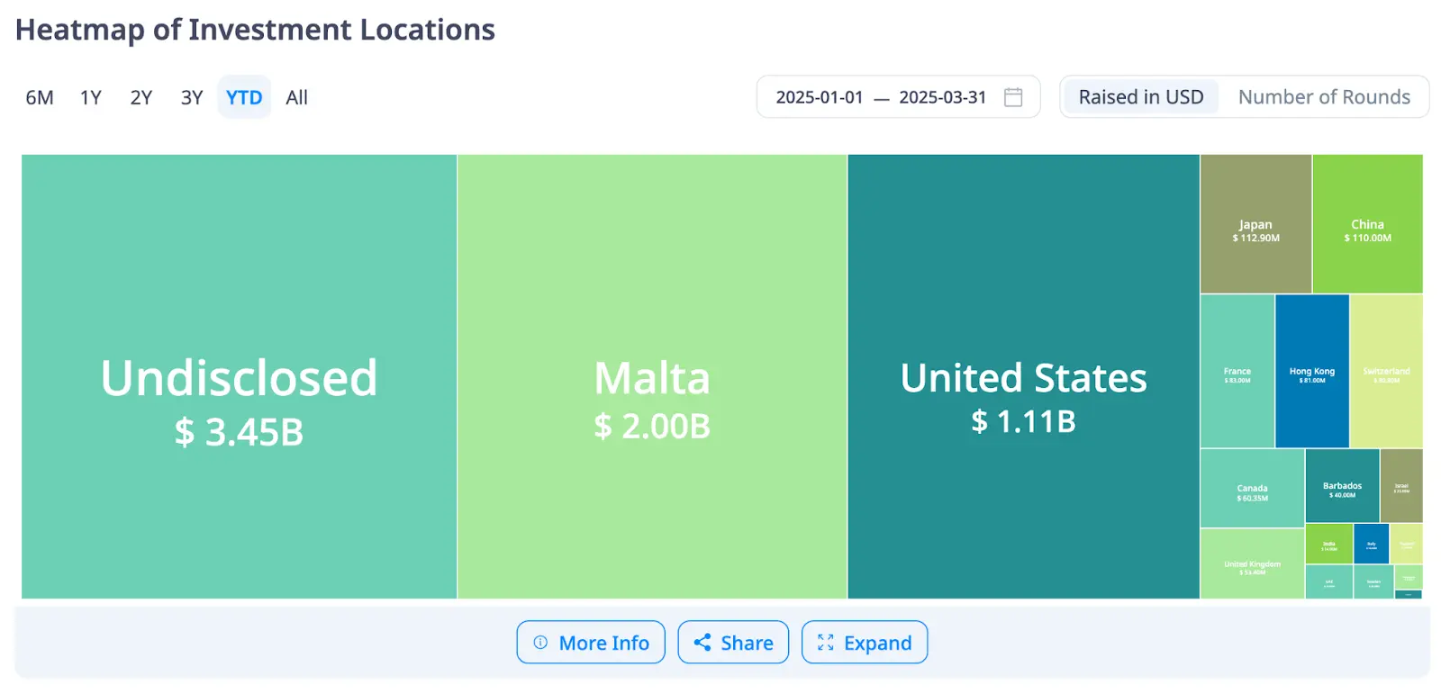The height and width of the screenshot is (694, 1441).
Task: Choose the 2Y time range
Action: (140, 97)
